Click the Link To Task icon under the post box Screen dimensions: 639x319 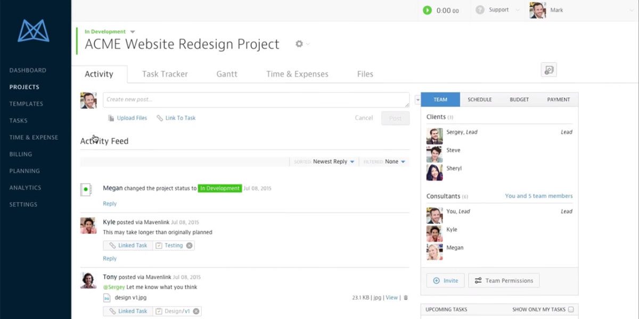(159, 117)
